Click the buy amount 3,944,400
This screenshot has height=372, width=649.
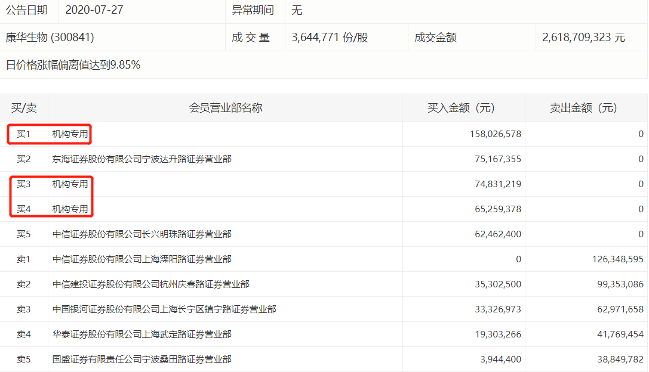(x=501, y=359)
